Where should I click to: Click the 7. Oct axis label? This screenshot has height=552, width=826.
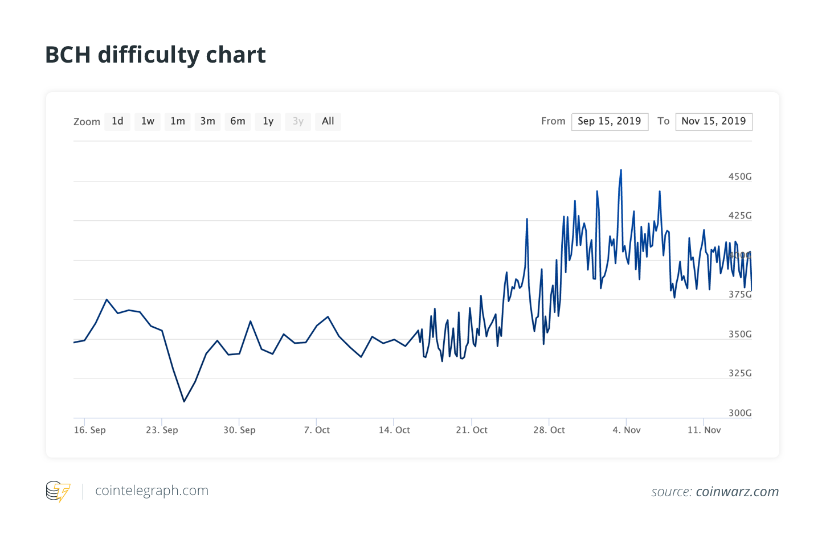[x=317, y=430]
